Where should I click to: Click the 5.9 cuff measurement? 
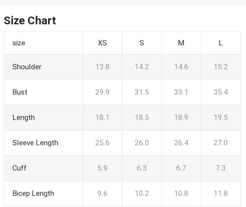[102, 168]
